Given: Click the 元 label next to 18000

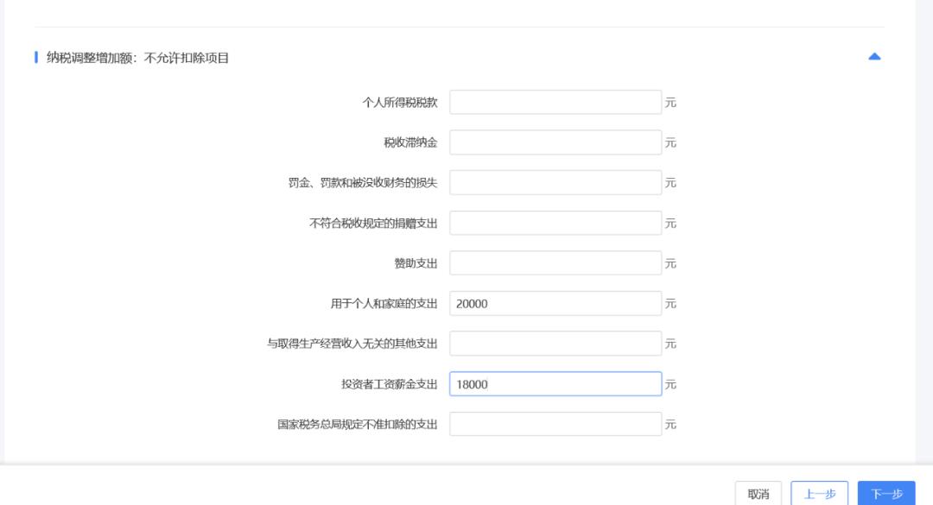Looking at the screenshot, I should pos(672,383).
